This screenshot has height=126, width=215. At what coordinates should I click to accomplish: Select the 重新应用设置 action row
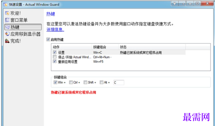[x=68, y=62]
